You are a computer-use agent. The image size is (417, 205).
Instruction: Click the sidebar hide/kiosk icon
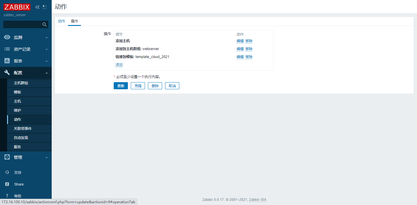point(45,7)
